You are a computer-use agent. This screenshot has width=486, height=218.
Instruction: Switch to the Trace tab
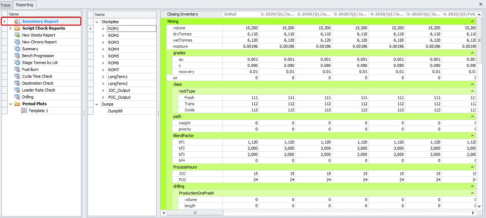coord(6,5)
